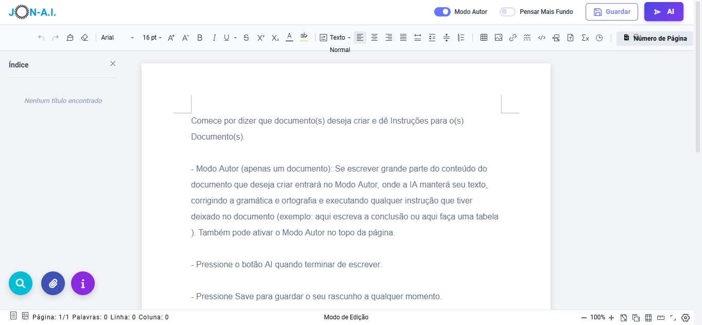This screenshot has width=702, height=325.
Task: Click the purple info floating button
Action: (83, 283)
